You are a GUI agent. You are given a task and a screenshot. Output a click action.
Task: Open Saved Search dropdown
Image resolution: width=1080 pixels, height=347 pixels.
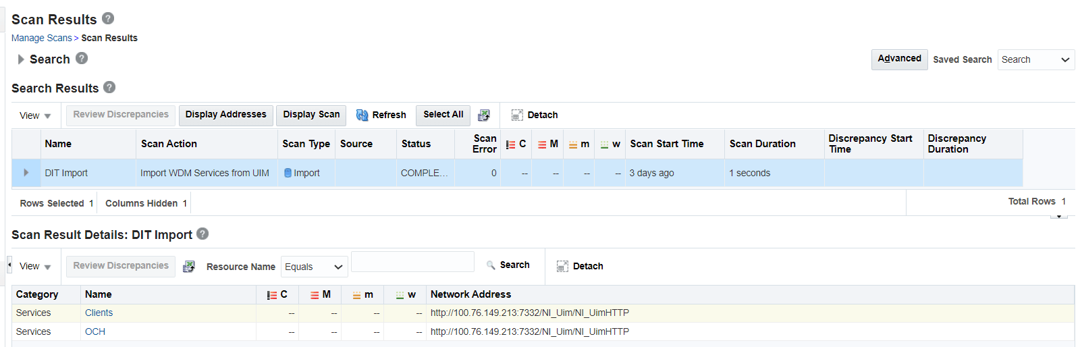[x=1036, y=59]
